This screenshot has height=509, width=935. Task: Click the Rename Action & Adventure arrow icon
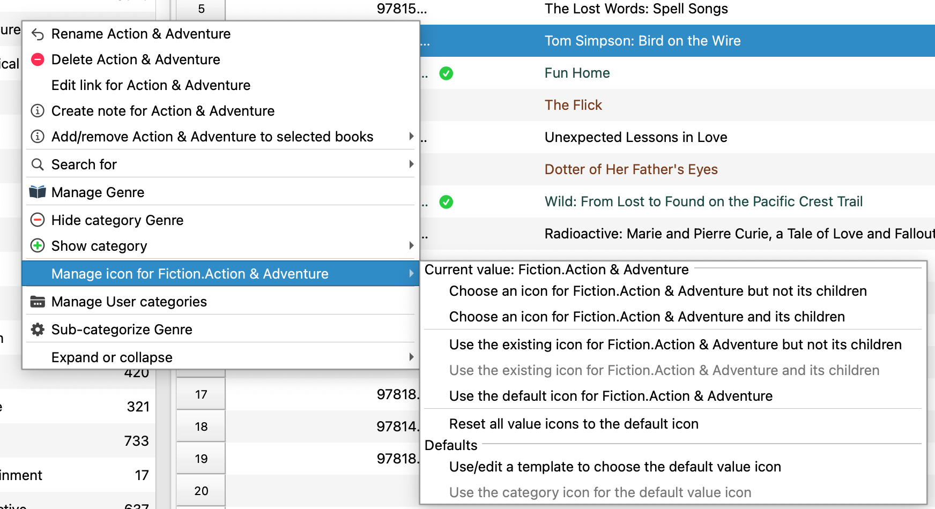(38, 34)
